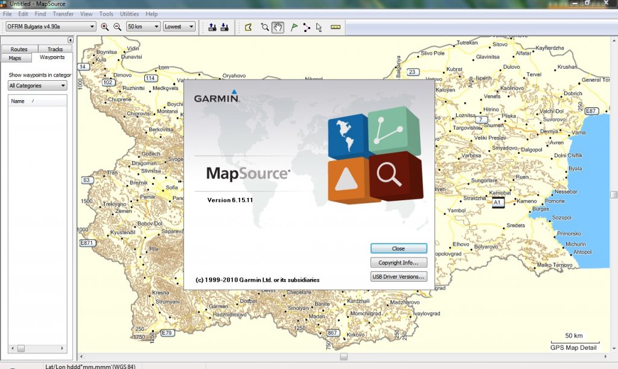Open the OFRM Bulgaria map product dropdown
Image resolution: width=618 pixels, height=369 pixels.
[x=51, y=27]
